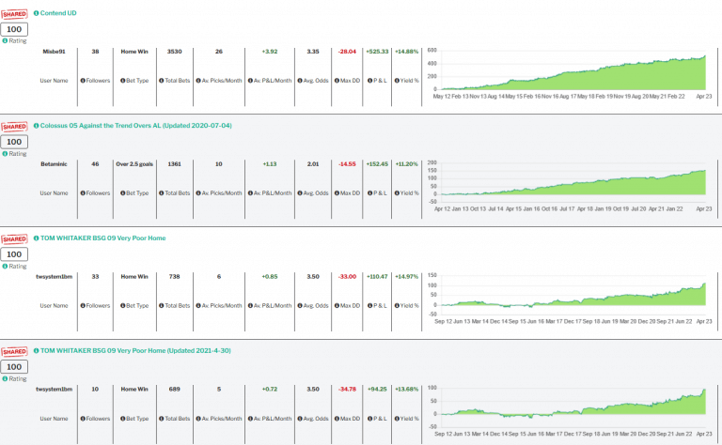Click Max DD info icon in Betaminic row
722x445 pixels.
pyautogui.click(x=337, y=193)
